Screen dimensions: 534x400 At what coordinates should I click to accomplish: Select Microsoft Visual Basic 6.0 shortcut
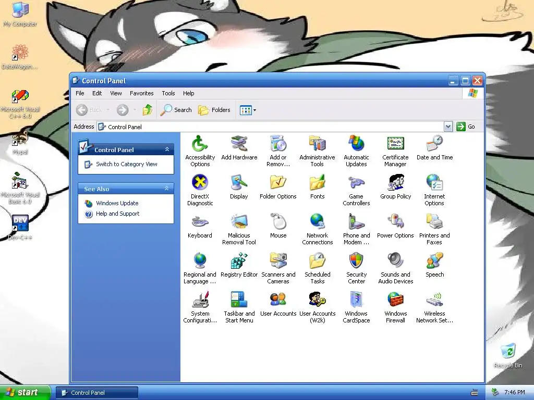pos(20,188)
